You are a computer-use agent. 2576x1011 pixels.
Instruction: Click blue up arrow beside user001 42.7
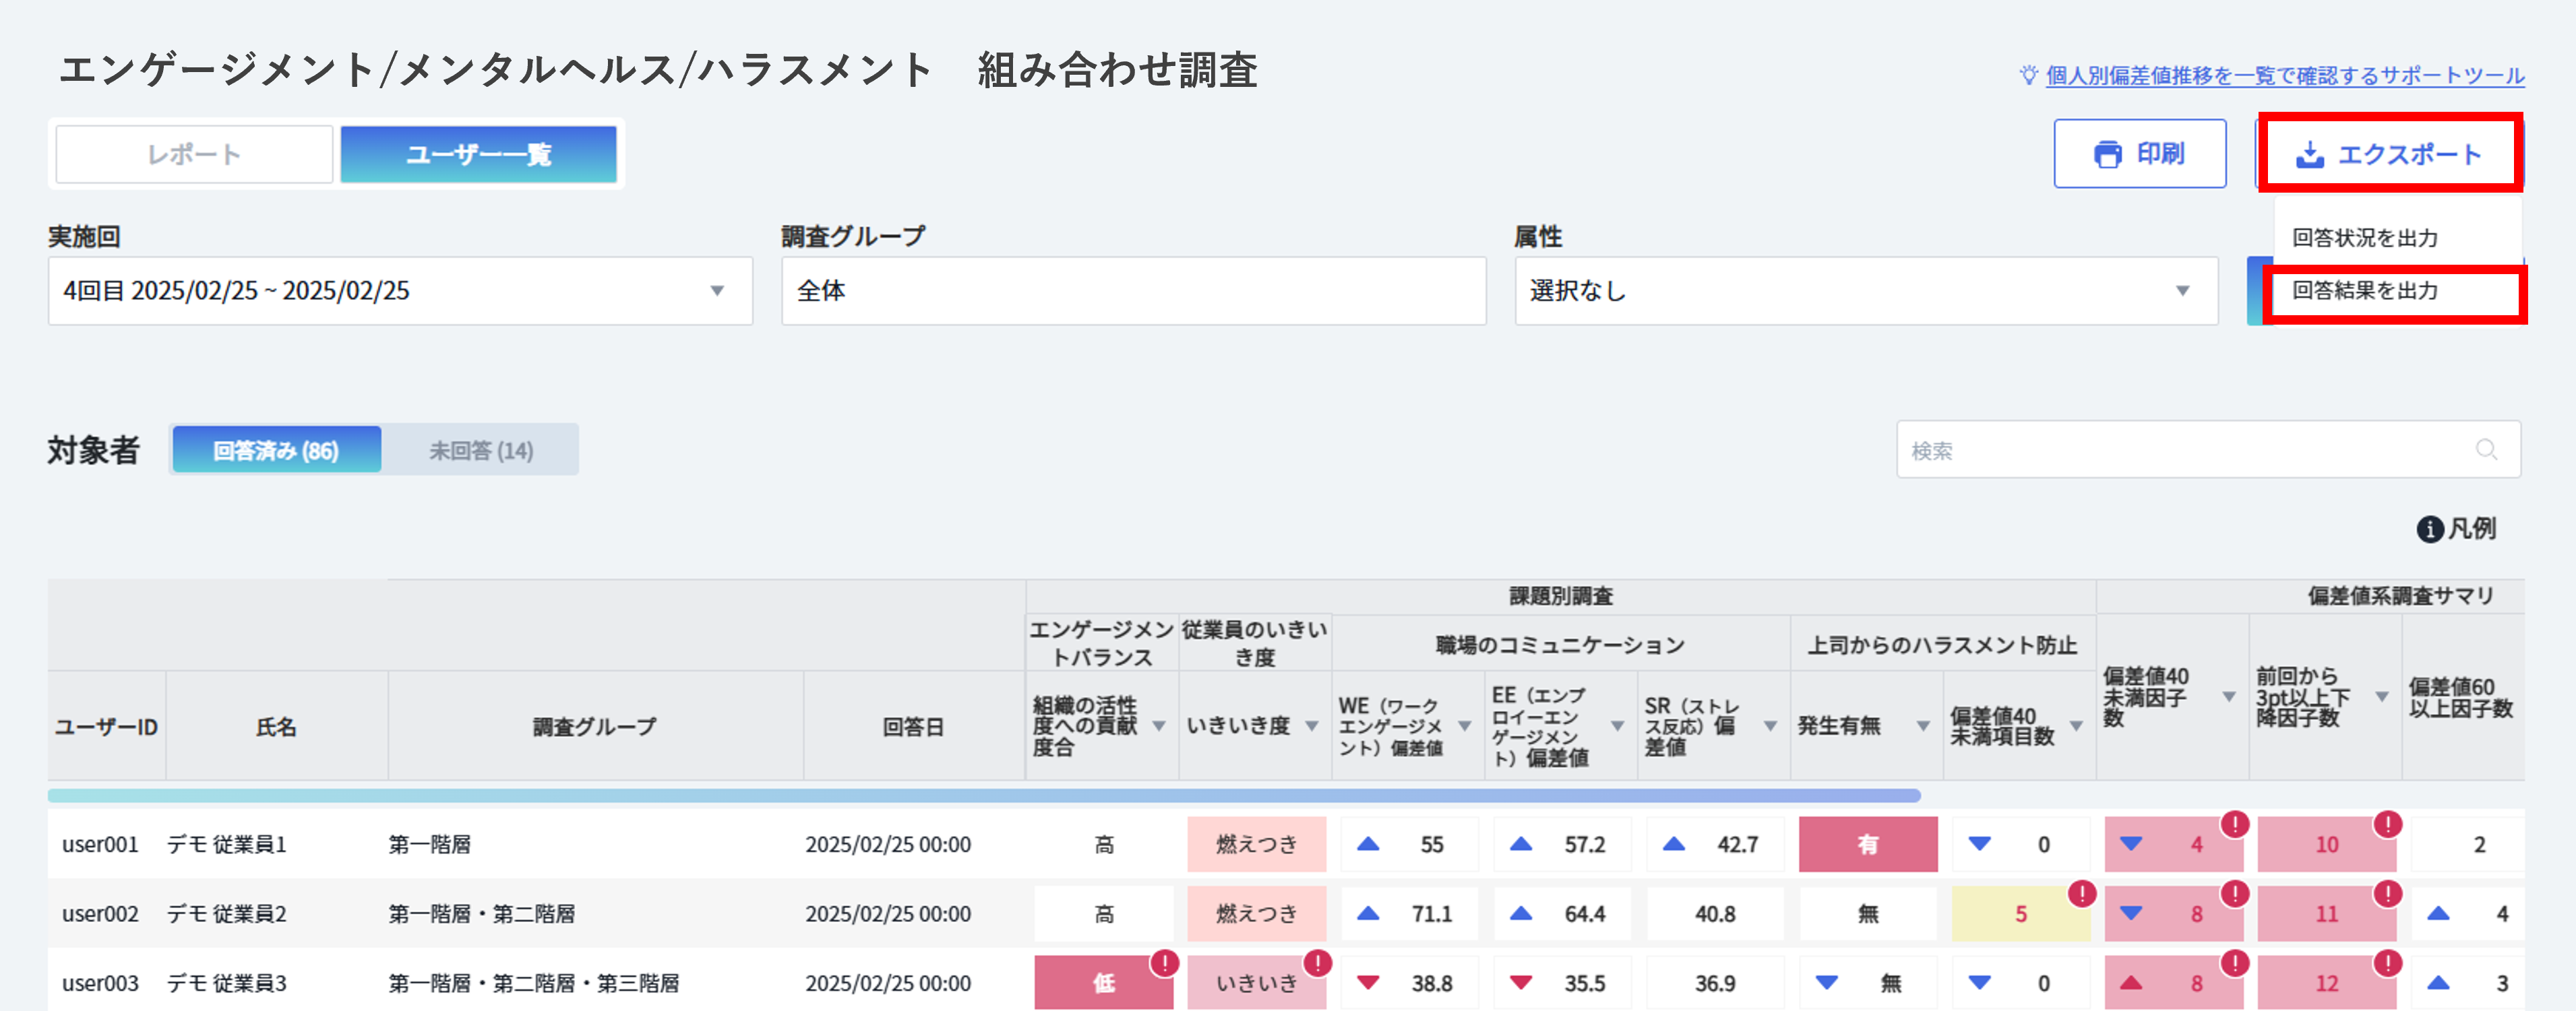(x=1674, y=844)
